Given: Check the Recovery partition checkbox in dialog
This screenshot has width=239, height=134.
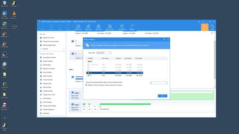Looking at the screenshot, I should point(88,64).
